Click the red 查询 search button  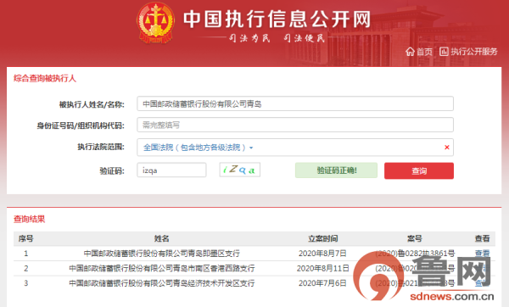[419, 170]
